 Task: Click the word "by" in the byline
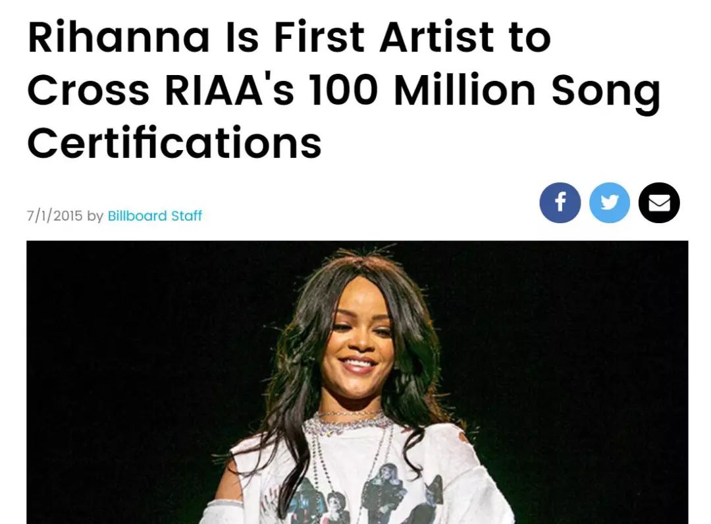pos(95,216)
